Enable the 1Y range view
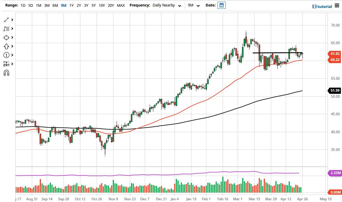The width and height of the screenshot is (342, 202). pos(71,5)
